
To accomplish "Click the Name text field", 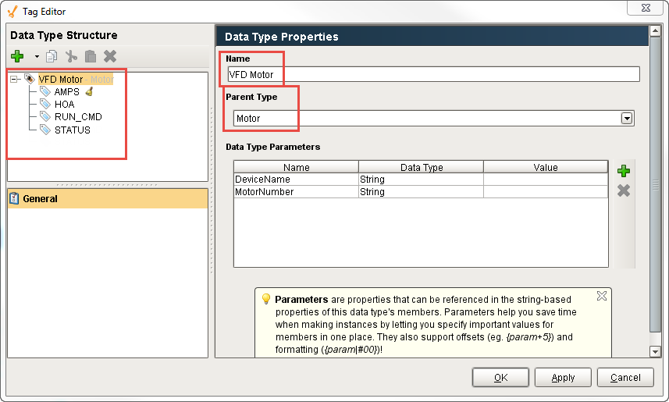I will tap(432, 74).
